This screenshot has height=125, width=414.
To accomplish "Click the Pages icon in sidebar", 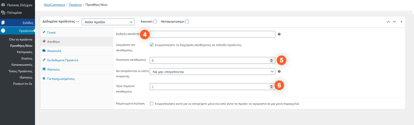I will 3,23.
